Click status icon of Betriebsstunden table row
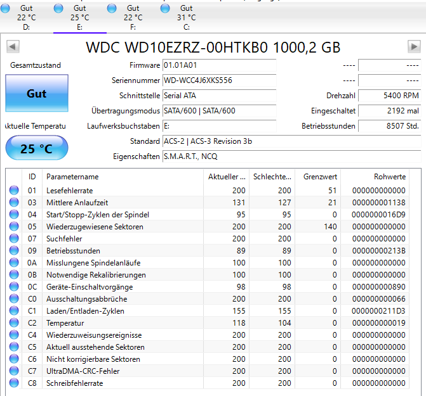The image size is (426, 396). [14, 250]
